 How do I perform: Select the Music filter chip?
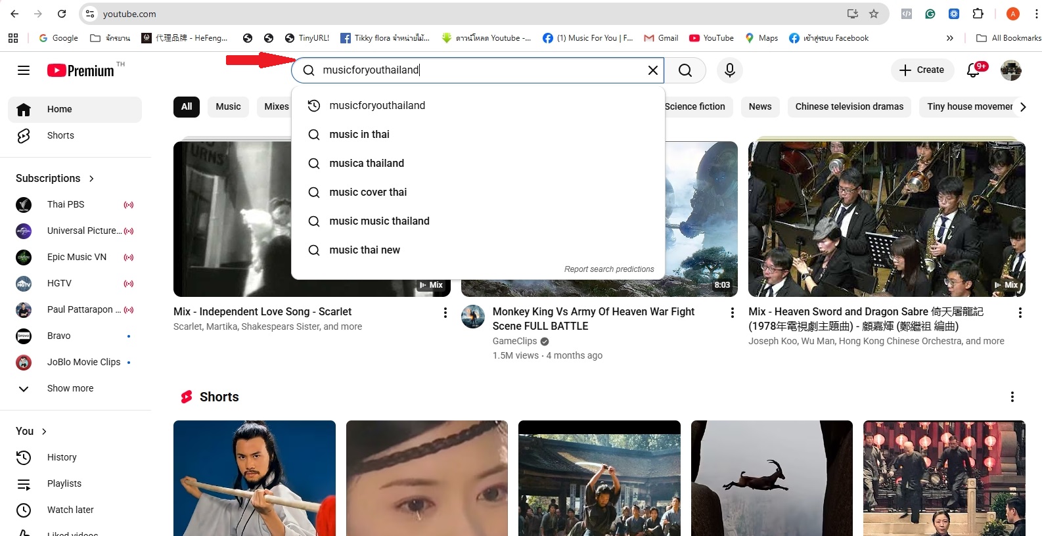[228, 106]
